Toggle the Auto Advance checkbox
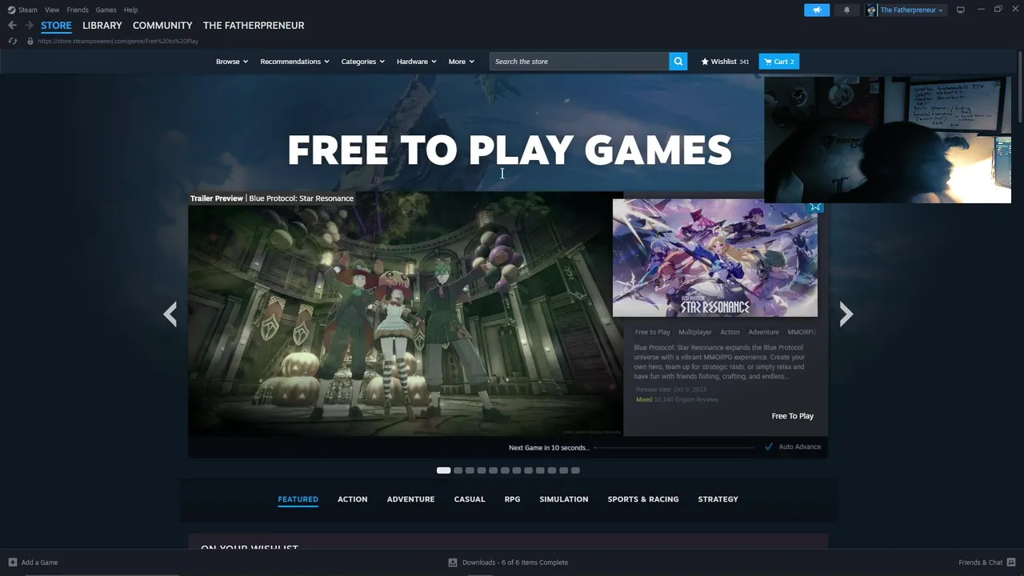Viewport: 1024px width, 576px height. pos(769,446)
